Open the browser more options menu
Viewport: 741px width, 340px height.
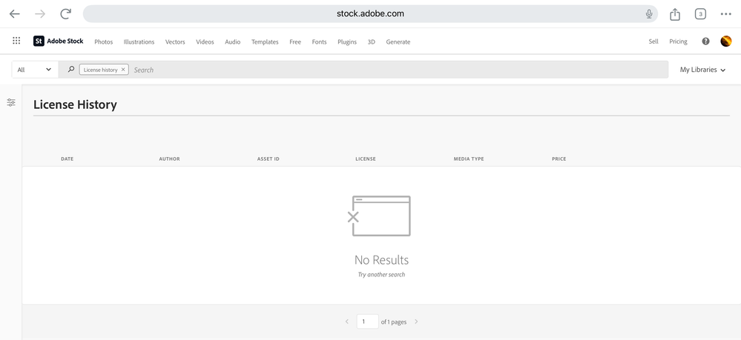tap(725, 14)
